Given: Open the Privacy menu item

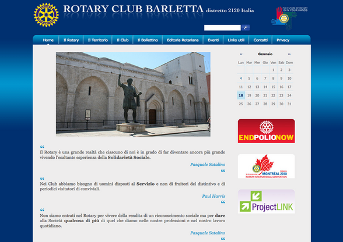Looking at the screenshot, I should 283,40.
